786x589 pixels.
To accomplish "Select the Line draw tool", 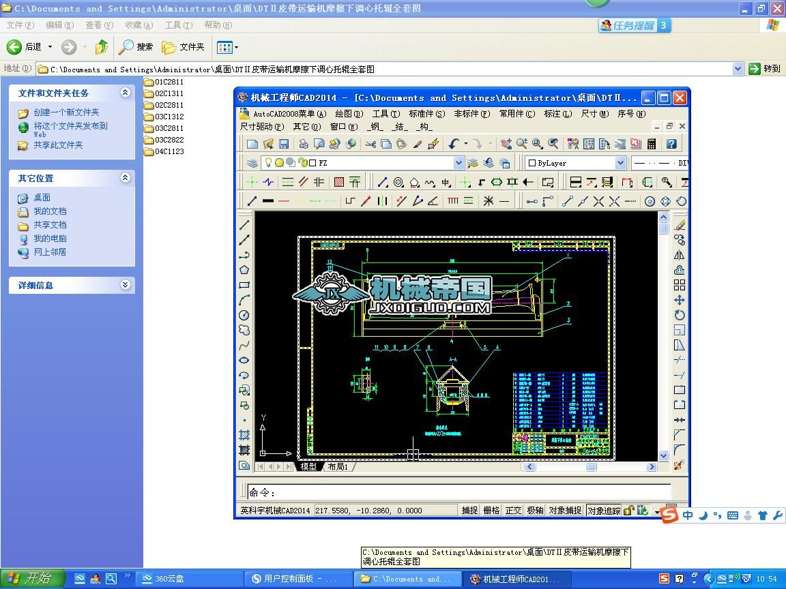I will pos(244,225).
